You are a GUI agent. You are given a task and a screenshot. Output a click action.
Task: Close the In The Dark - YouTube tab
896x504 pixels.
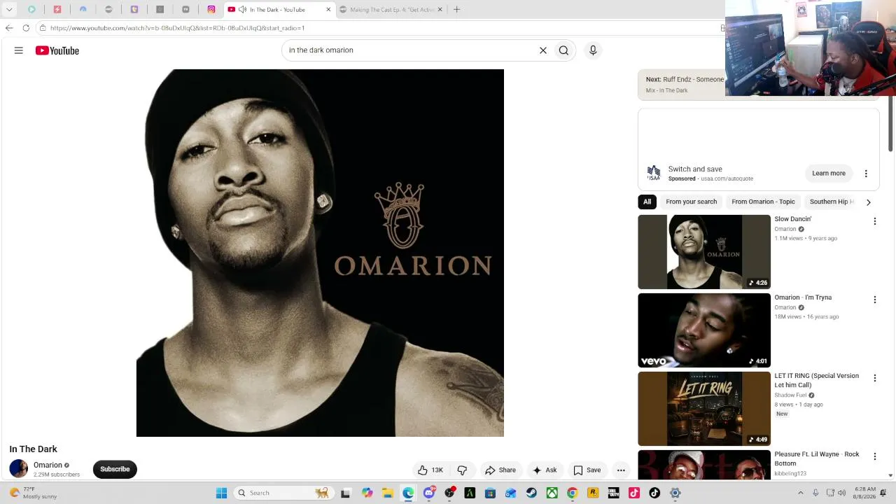[x=328, y=10]
